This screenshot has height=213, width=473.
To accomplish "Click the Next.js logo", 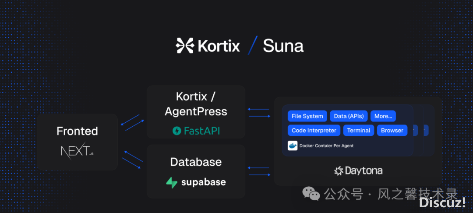I will (x=77, y=150).
